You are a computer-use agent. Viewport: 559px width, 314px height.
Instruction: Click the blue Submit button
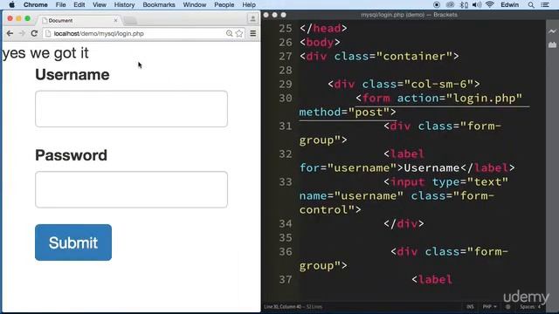73,242
